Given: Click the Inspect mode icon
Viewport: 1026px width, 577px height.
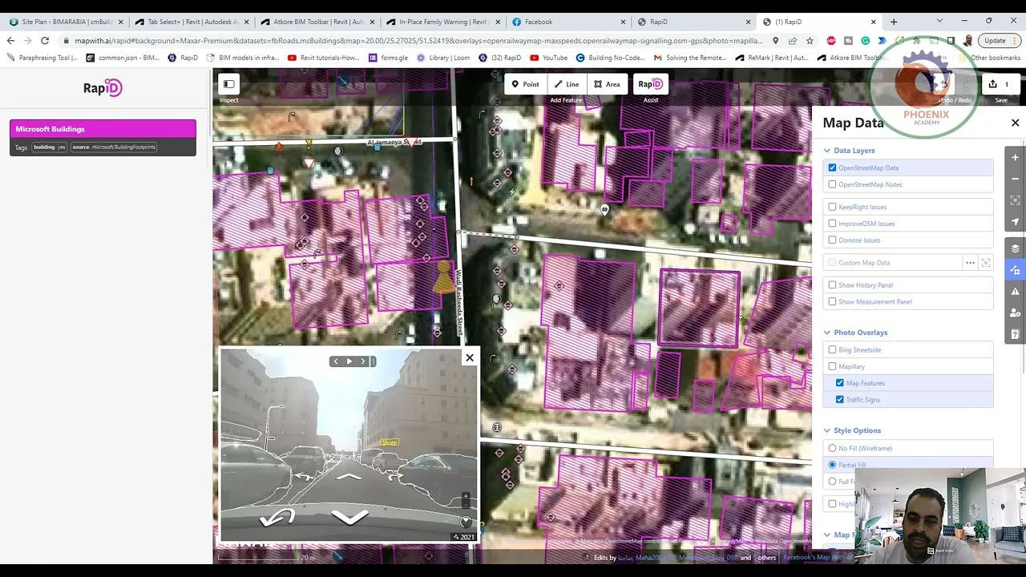Looking at the screenshot, I should point(228,83).
